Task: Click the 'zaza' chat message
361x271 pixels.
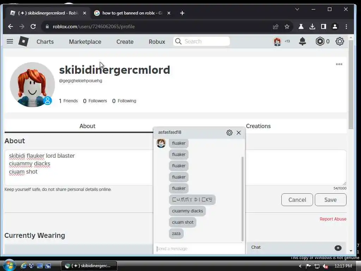Action: coord(176,234)
